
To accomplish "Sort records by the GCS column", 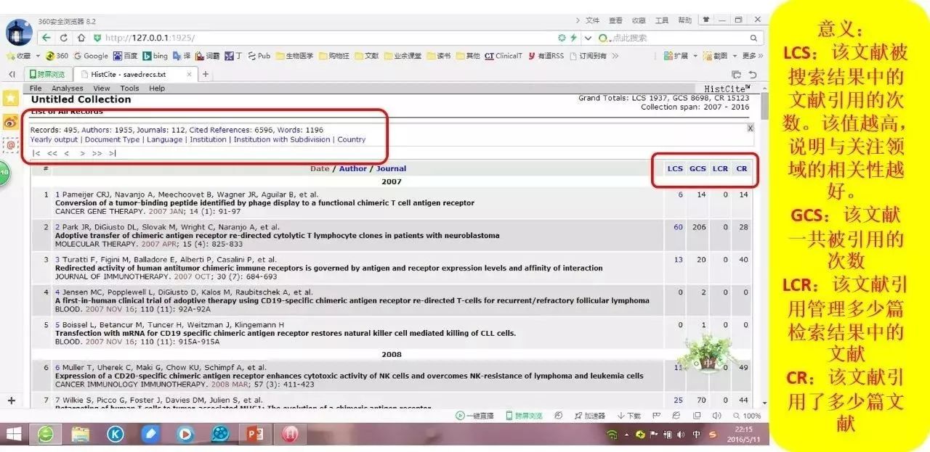I will (x=697, y=168).
